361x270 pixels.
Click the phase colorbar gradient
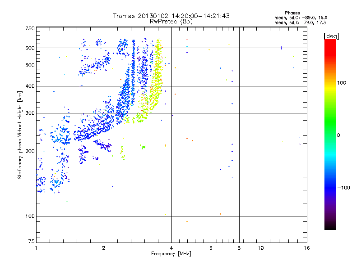[x=330, y=134]
